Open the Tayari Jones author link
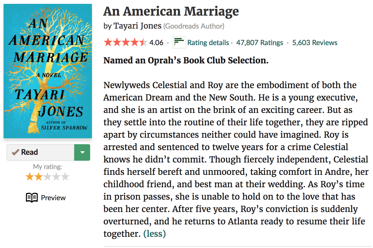The width and height of the screenshot is (373, 248). (137, 26)
